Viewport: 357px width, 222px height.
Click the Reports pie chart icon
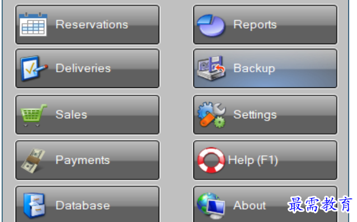[211, 25]
